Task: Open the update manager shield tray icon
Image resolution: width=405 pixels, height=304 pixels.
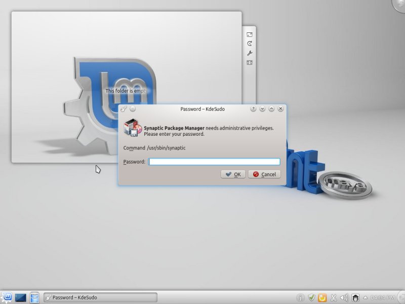Action: point(311,297)
